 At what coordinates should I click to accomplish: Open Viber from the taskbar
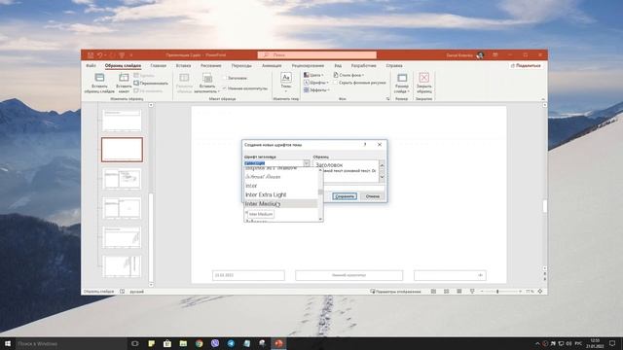click(215, 343)
